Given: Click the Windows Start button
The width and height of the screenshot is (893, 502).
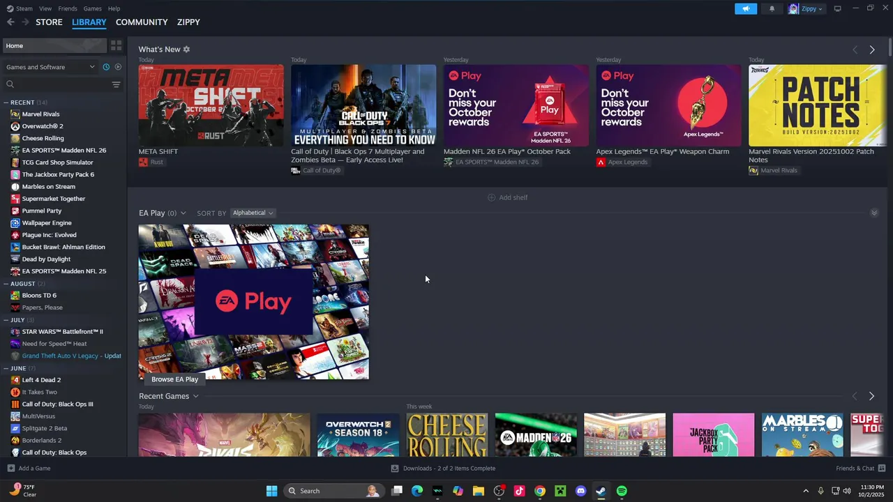Looking at the screenshot, I should pos(271,491).
